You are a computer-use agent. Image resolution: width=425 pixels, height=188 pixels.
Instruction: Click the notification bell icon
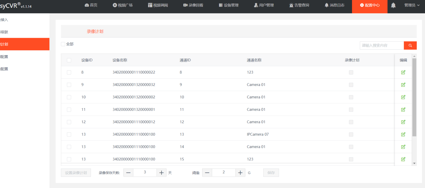click(393, 5)
